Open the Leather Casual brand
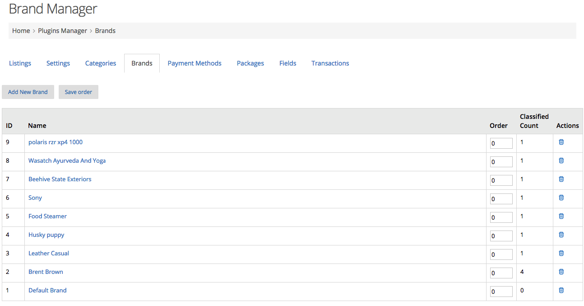 click(x=49, y=253)
